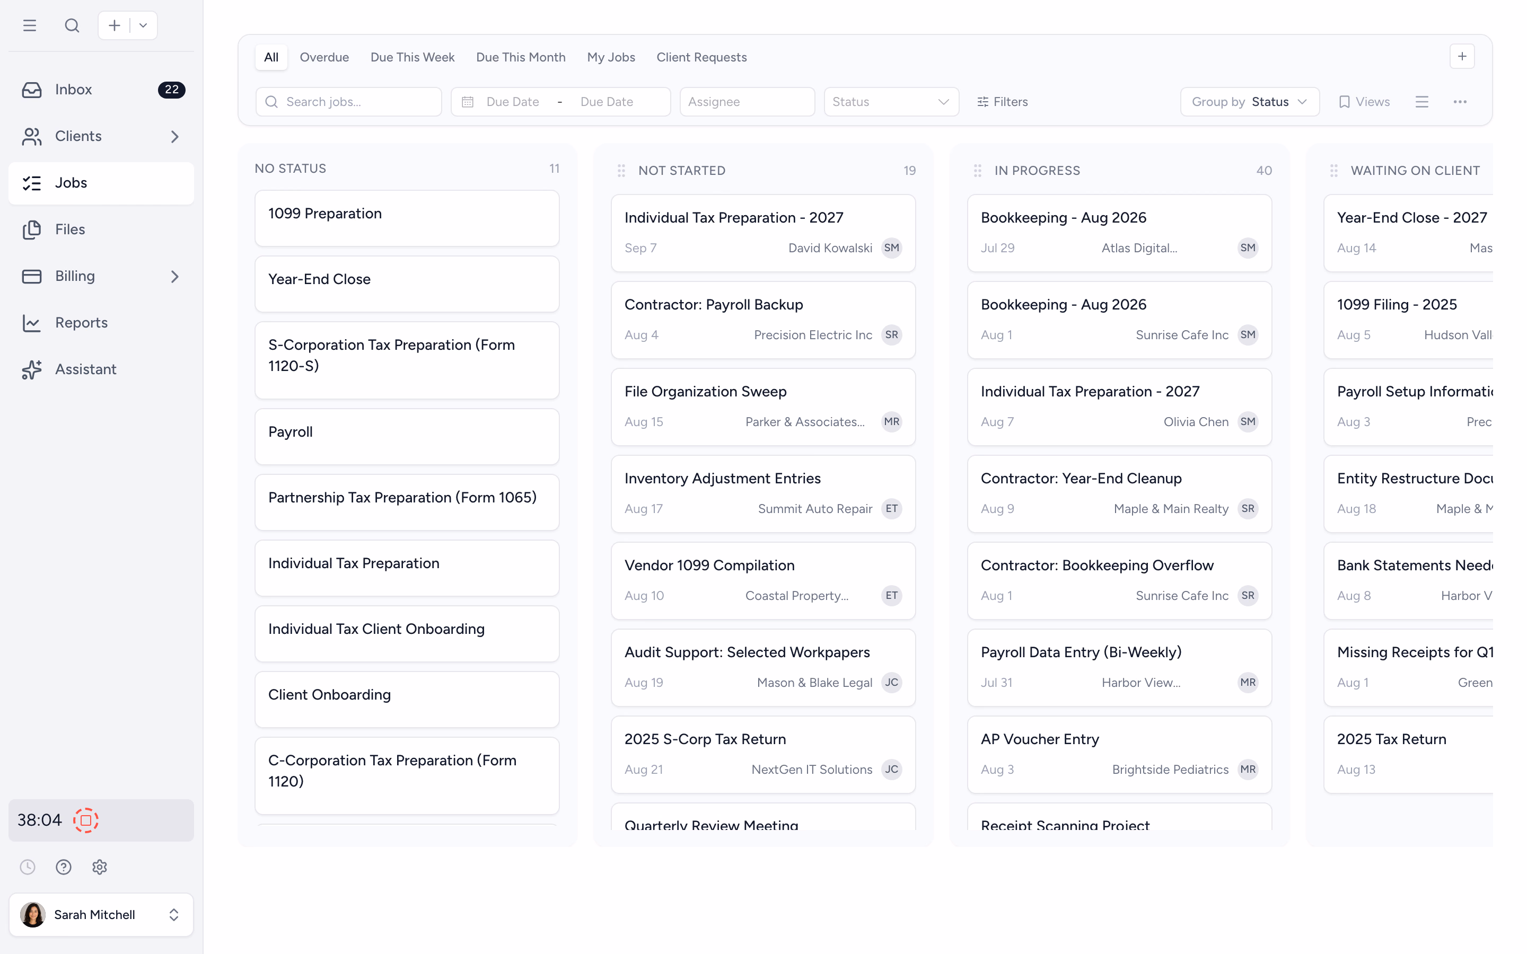Grab Not Started column drag handle

pos(621,170)
